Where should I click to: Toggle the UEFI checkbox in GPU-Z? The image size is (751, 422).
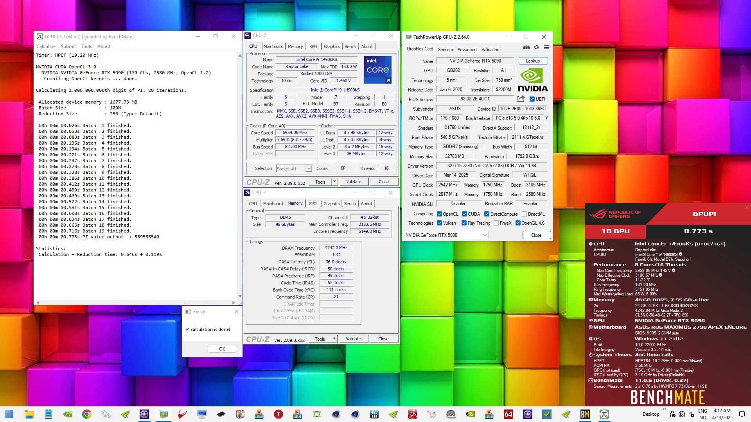[532, 99]
